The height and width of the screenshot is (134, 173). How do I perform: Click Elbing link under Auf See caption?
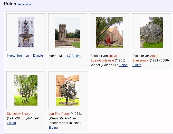pyautogui.click(x=11, y=123)
